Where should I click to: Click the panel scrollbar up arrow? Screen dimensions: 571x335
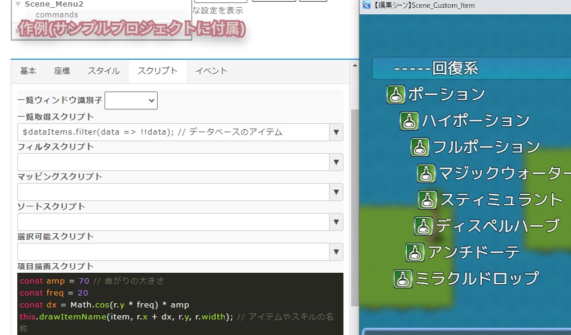355,65
